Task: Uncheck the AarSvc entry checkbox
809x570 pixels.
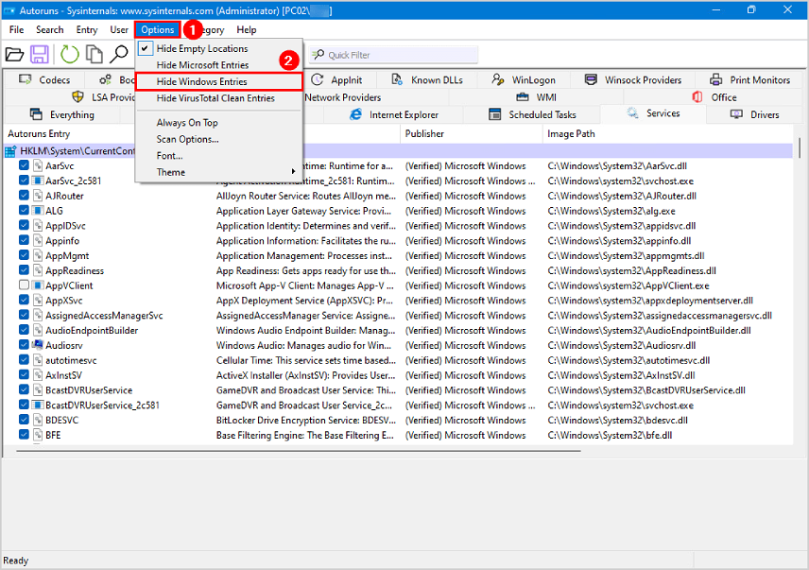Action: pyautogui.click(x=24, y=165)
